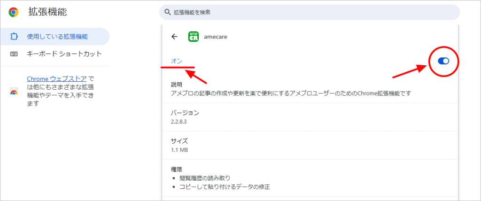481x201 pixels.
Task: Click the keyboard icon in sidebar
Action: click(14, 54)
